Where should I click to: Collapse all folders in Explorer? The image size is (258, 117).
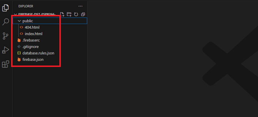pyautogui.click(x=83, y=14)
